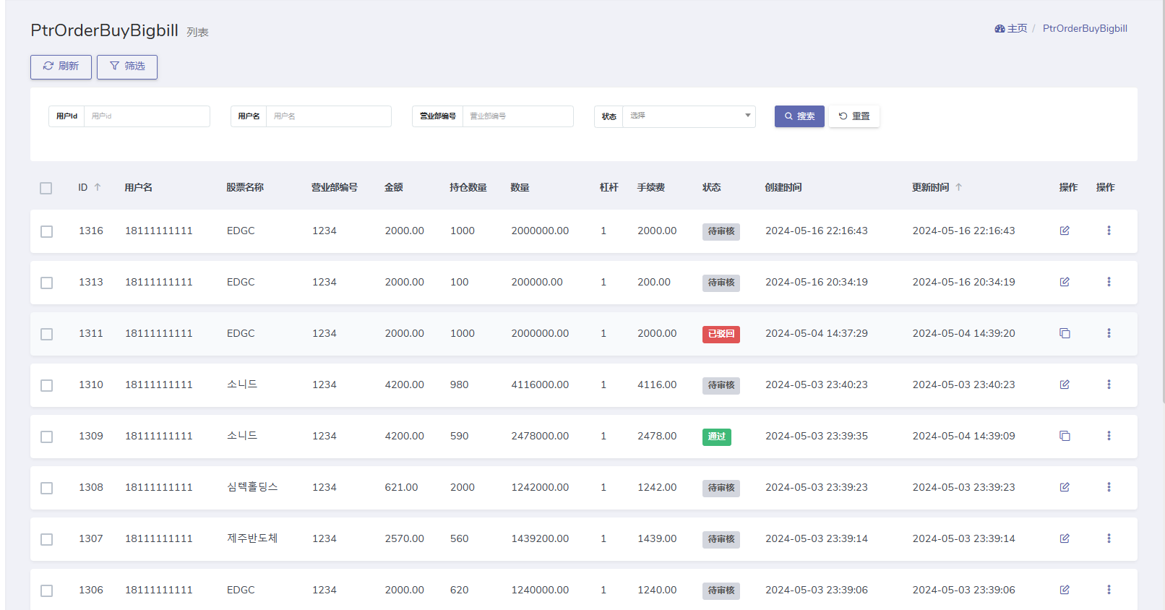Click the copy icon for order 1309
This screenshot has height=610, width=1165.
coord(1065,436)
